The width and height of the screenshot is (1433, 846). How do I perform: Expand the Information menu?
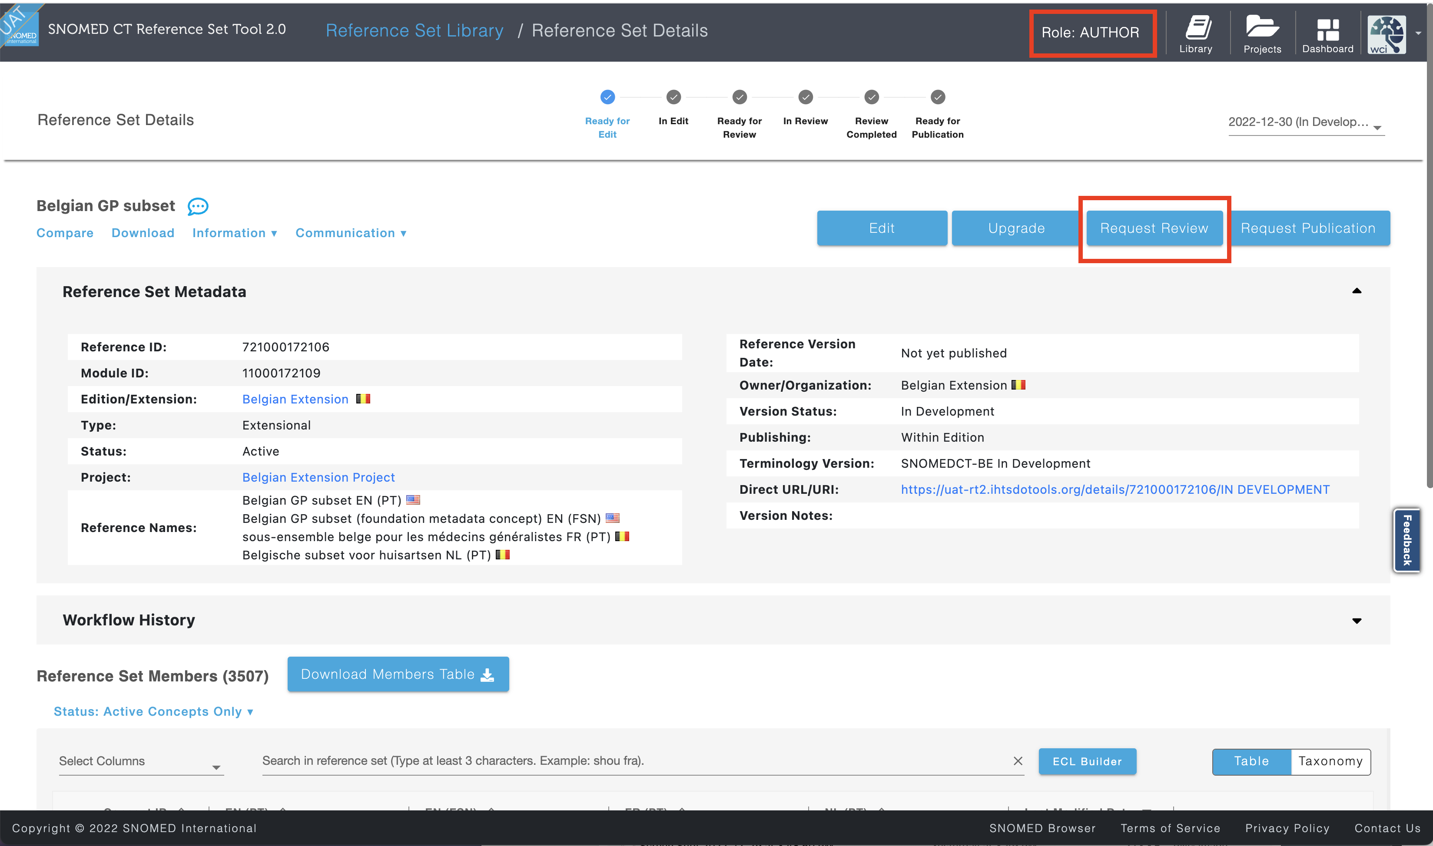(234, 233)
